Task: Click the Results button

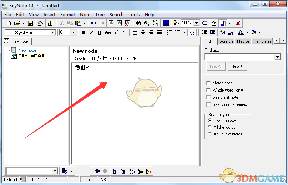Action: point(237,66)
